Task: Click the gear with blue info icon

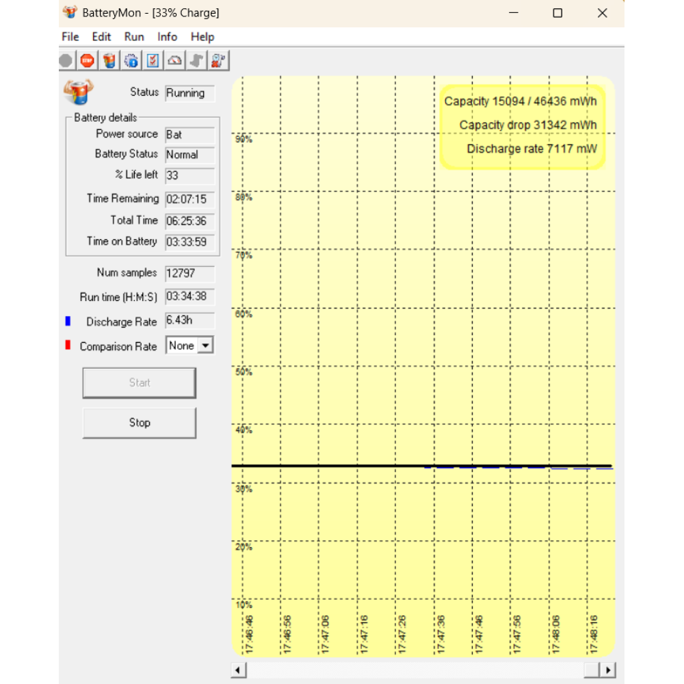Action: click(x=131, y=61)
